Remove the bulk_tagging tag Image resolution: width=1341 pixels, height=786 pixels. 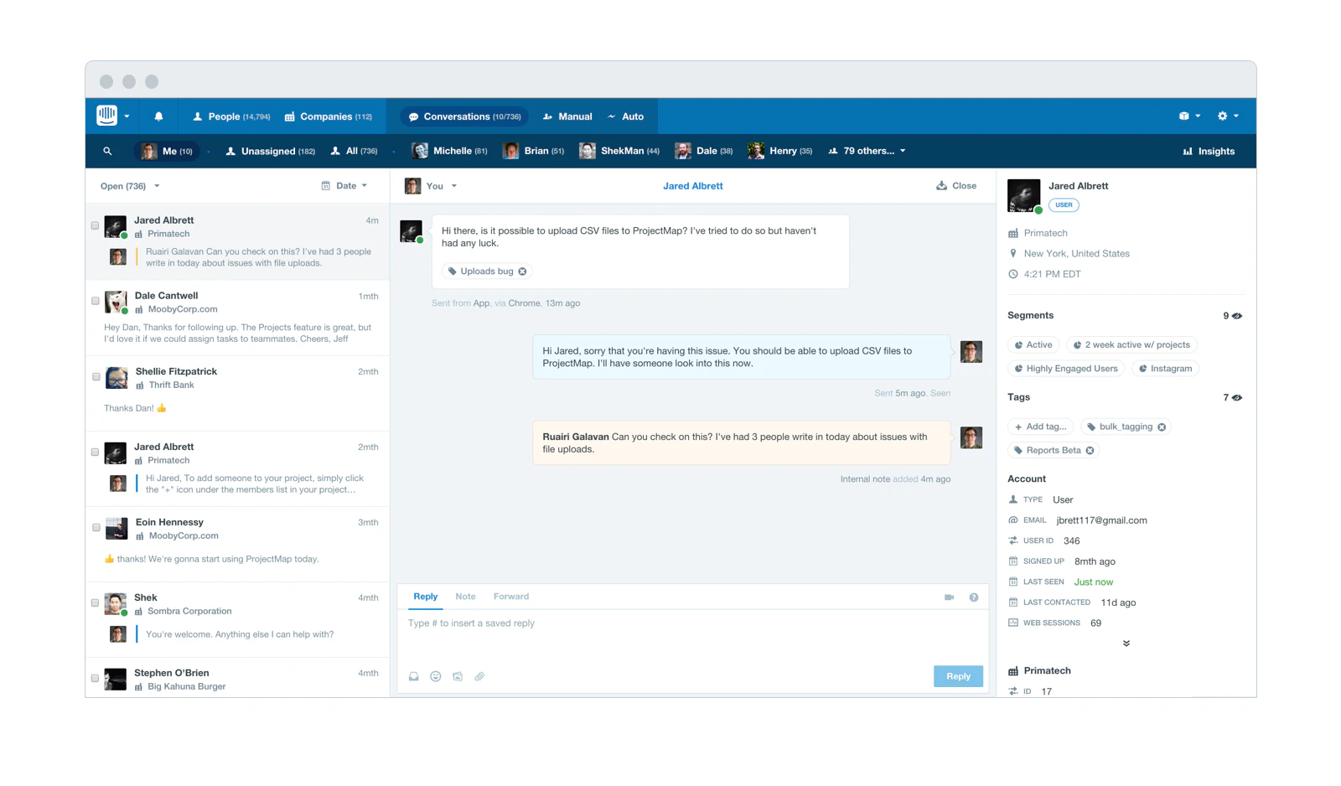1162,427
